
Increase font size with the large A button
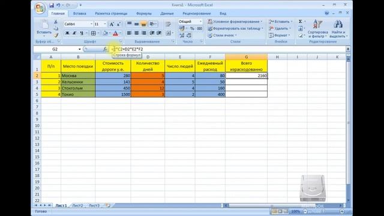pos(112,24)
